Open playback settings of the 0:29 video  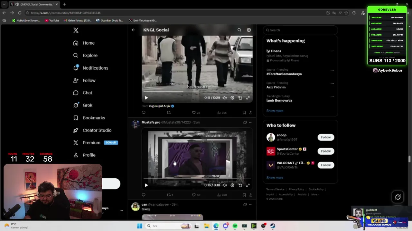[232, 98]
